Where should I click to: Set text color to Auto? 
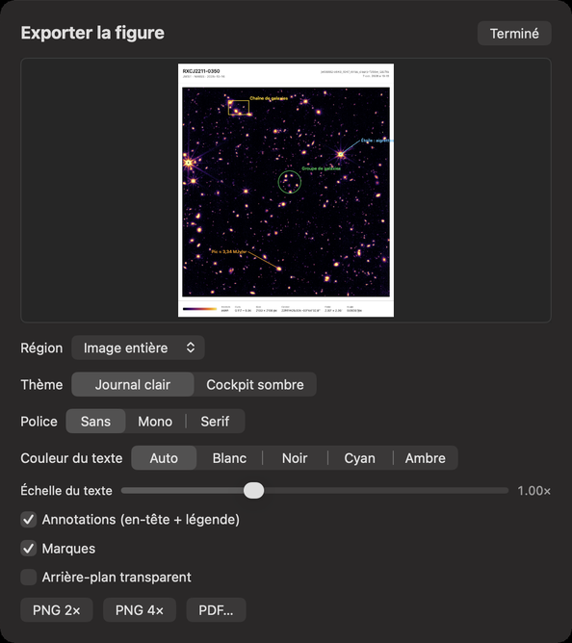(x=164, y=457)
